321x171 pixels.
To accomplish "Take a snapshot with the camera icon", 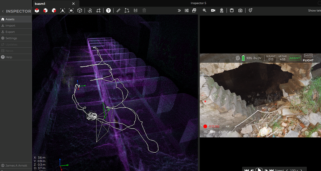I will pos(240,10).
